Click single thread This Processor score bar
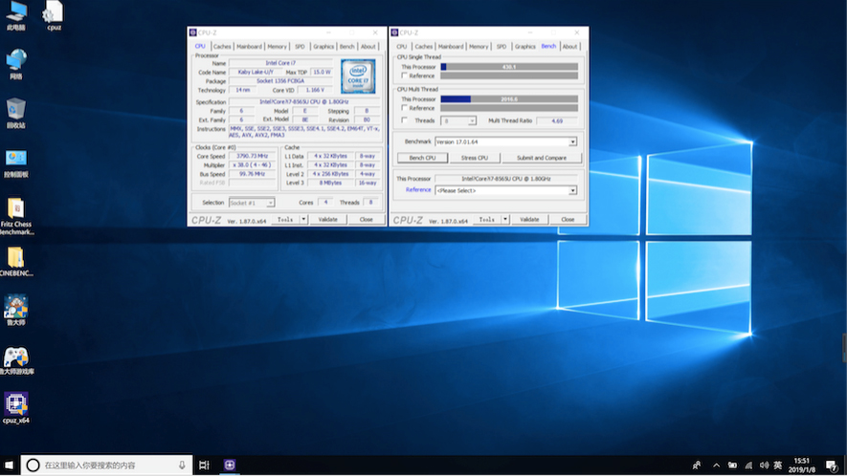 coord(509,67)
